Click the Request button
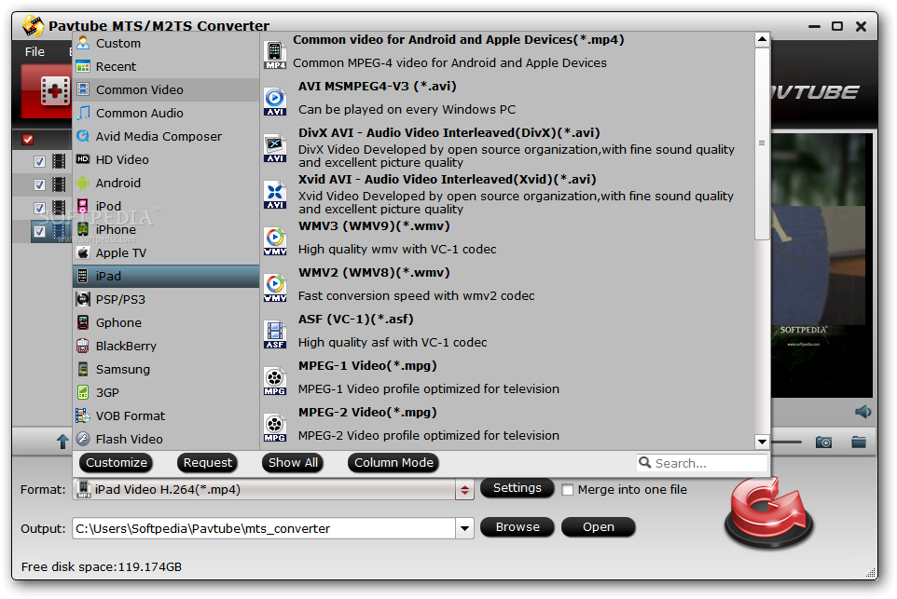Screen dimensions: 897x599 (x=208, y=462)
